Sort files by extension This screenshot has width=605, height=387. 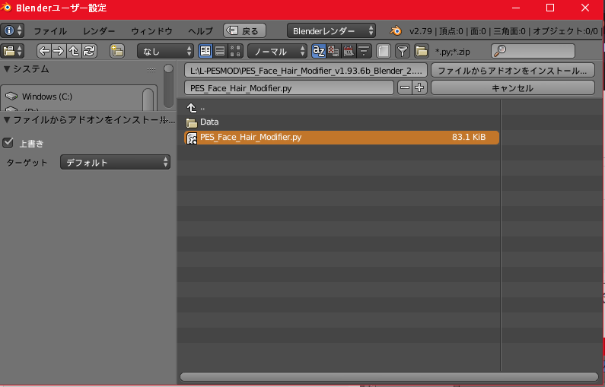click(x=333, y=51)
